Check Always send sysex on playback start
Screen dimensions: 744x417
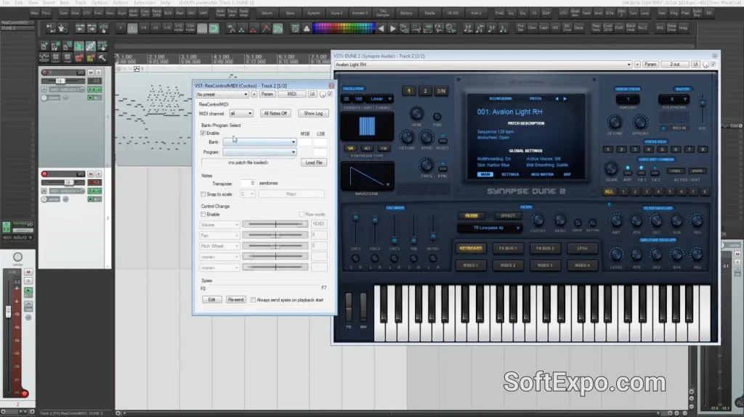pos(253,300)
